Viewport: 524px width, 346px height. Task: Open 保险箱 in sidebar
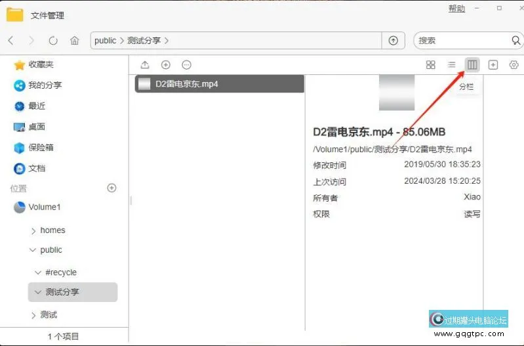[33, 148]
